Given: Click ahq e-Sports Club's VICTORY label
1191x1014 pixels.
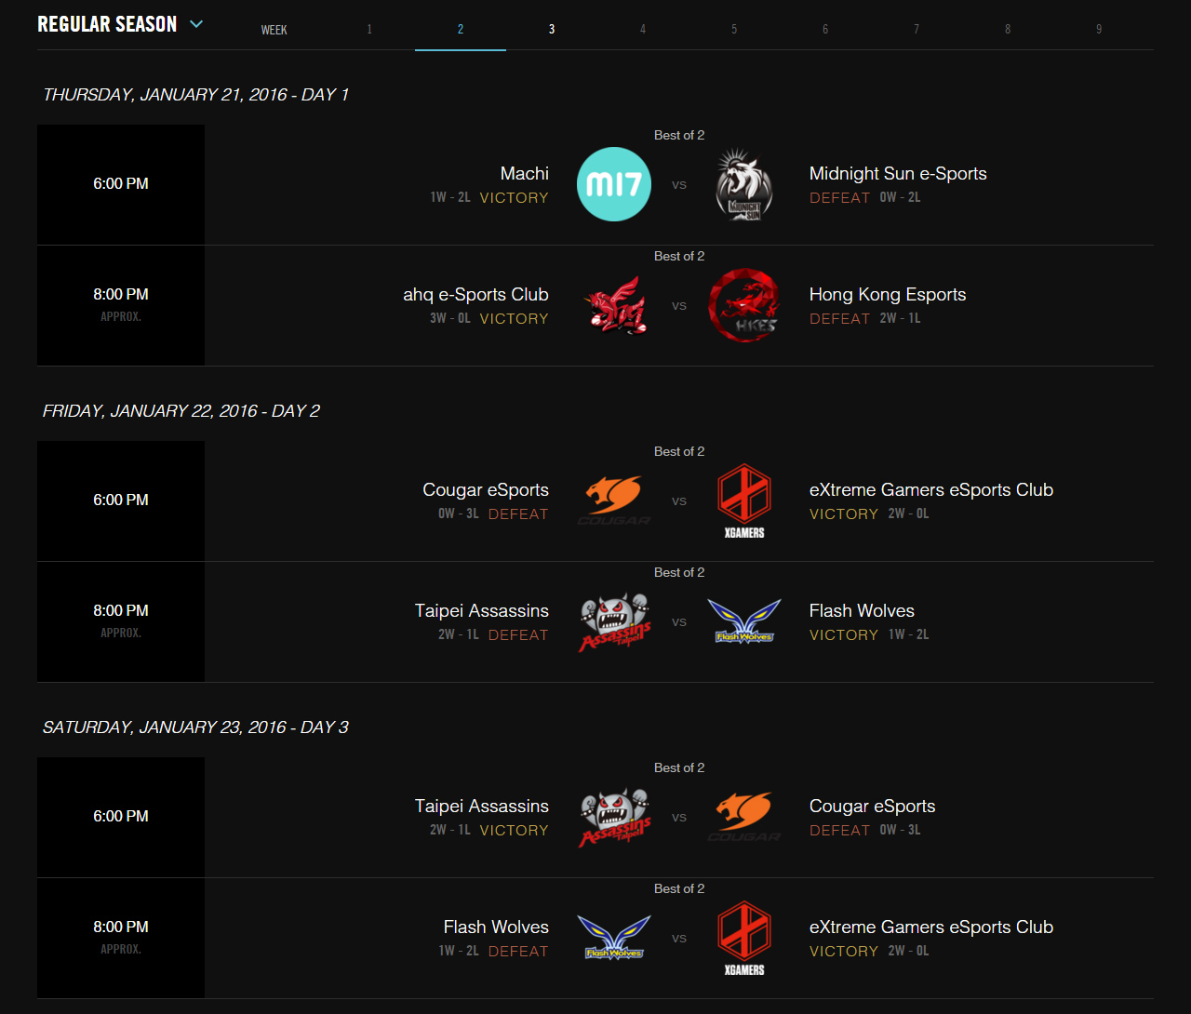Looking at the screenshot, I should point(515,319).
